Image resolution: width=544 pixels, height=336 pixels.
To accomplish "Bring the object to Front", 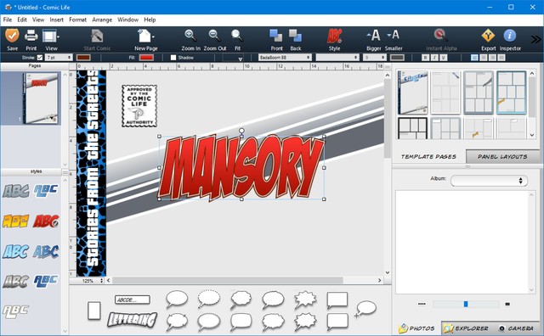I will tap(276, 36).
